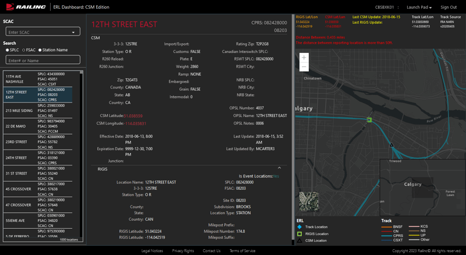Open the Launch Pad menu

tap(419, 7)
